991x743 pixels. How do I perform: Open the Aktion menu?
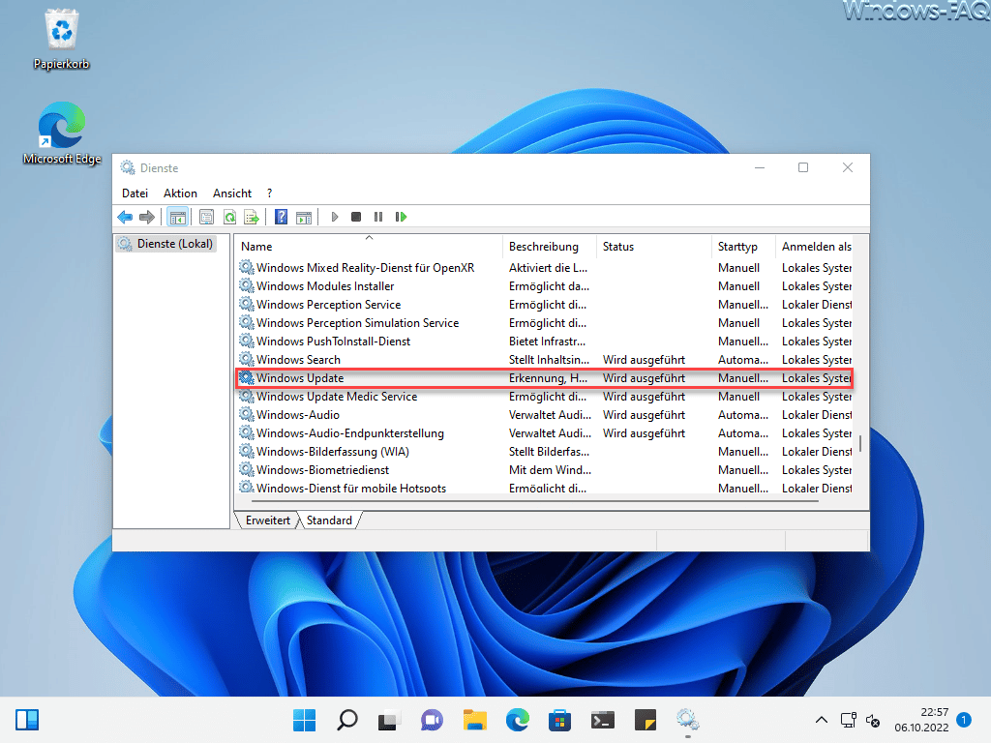click(x=180, y=193)
